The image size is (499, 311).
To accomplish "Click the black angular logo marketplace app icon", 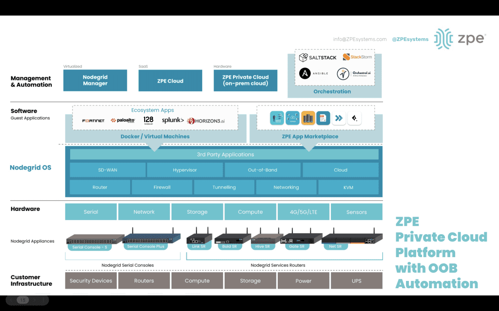I will (x=355, y=118).
